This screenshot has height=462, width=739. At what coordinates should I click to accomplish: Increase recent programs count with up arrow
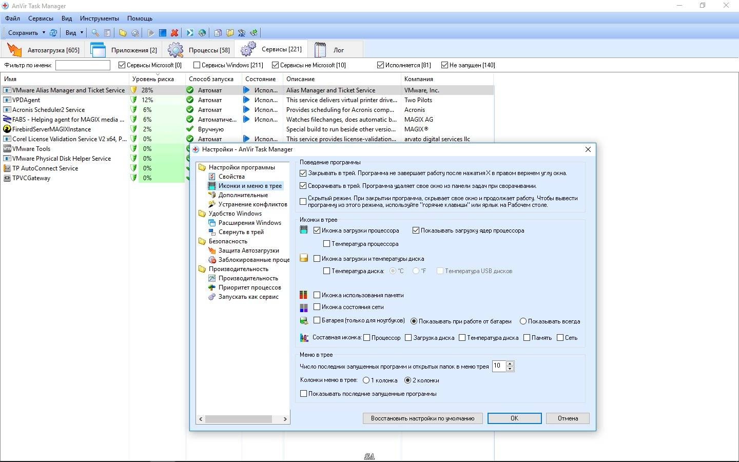510,363
